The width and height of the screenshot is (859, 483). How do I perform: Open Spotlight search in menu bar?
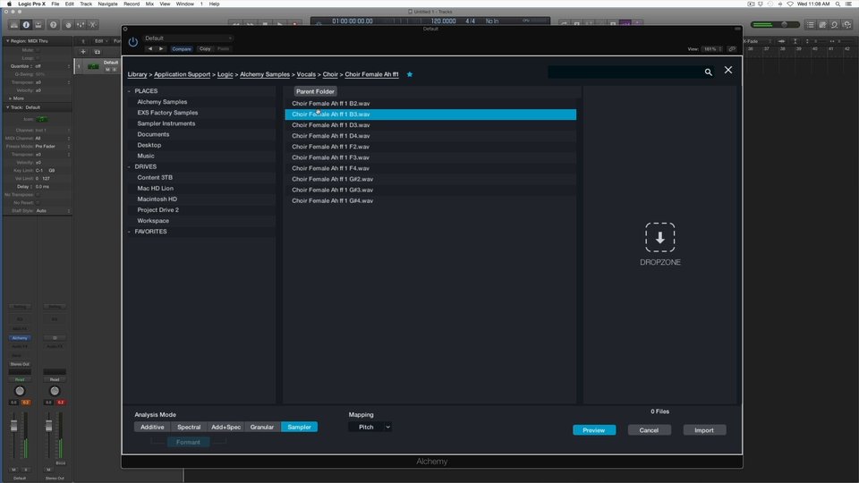pyautogui.click(x=838, y=4)
